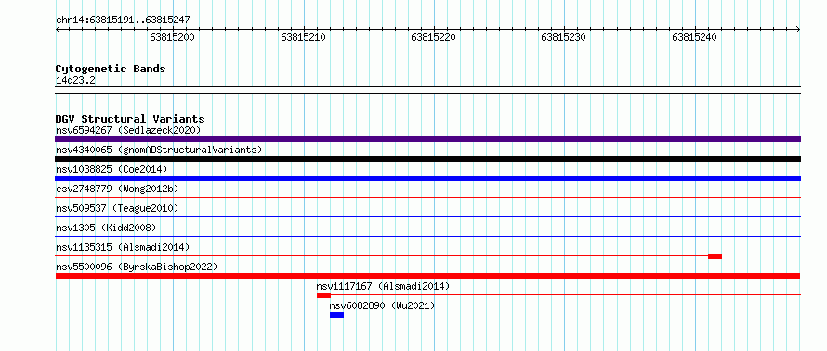Click ruler position 63815220
Viewport: 827px width, 351px height.
tap(434, 37)
